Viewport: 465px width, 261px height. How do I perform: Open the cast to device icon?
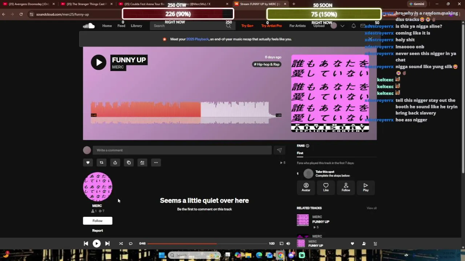click(x=281, y=244)
